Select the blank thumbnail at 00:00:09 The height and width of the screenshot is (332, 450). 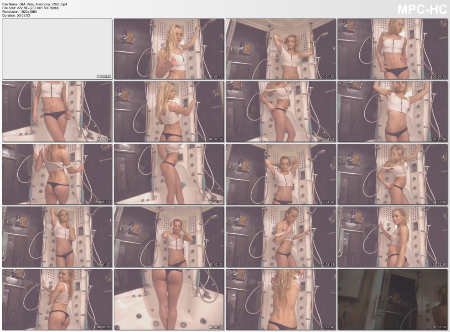pyautogui.click(x=57, y=49)
